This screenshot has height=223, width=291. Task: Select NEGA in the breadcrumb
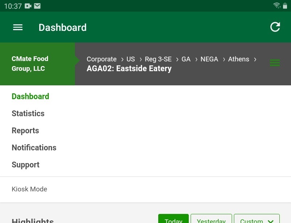210,59
